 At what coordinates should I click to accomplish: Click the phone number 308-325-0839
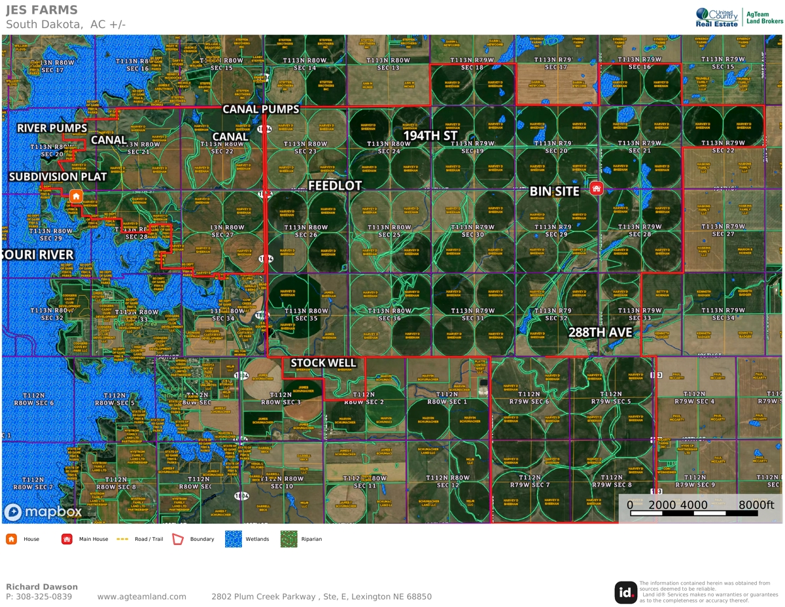pos(39,597)
